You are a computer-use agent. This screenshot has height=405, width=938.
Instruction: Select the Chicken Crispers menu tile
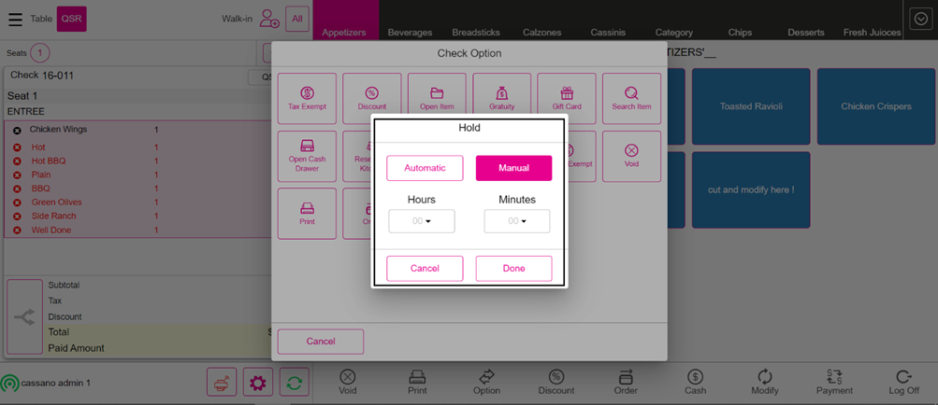(875, 106)
